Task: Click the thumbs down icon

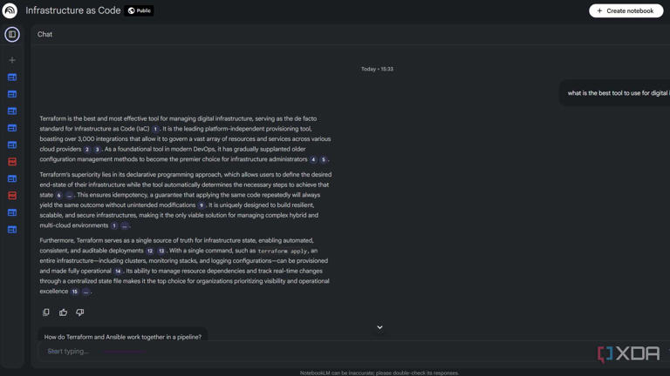Action: point(80,312)
